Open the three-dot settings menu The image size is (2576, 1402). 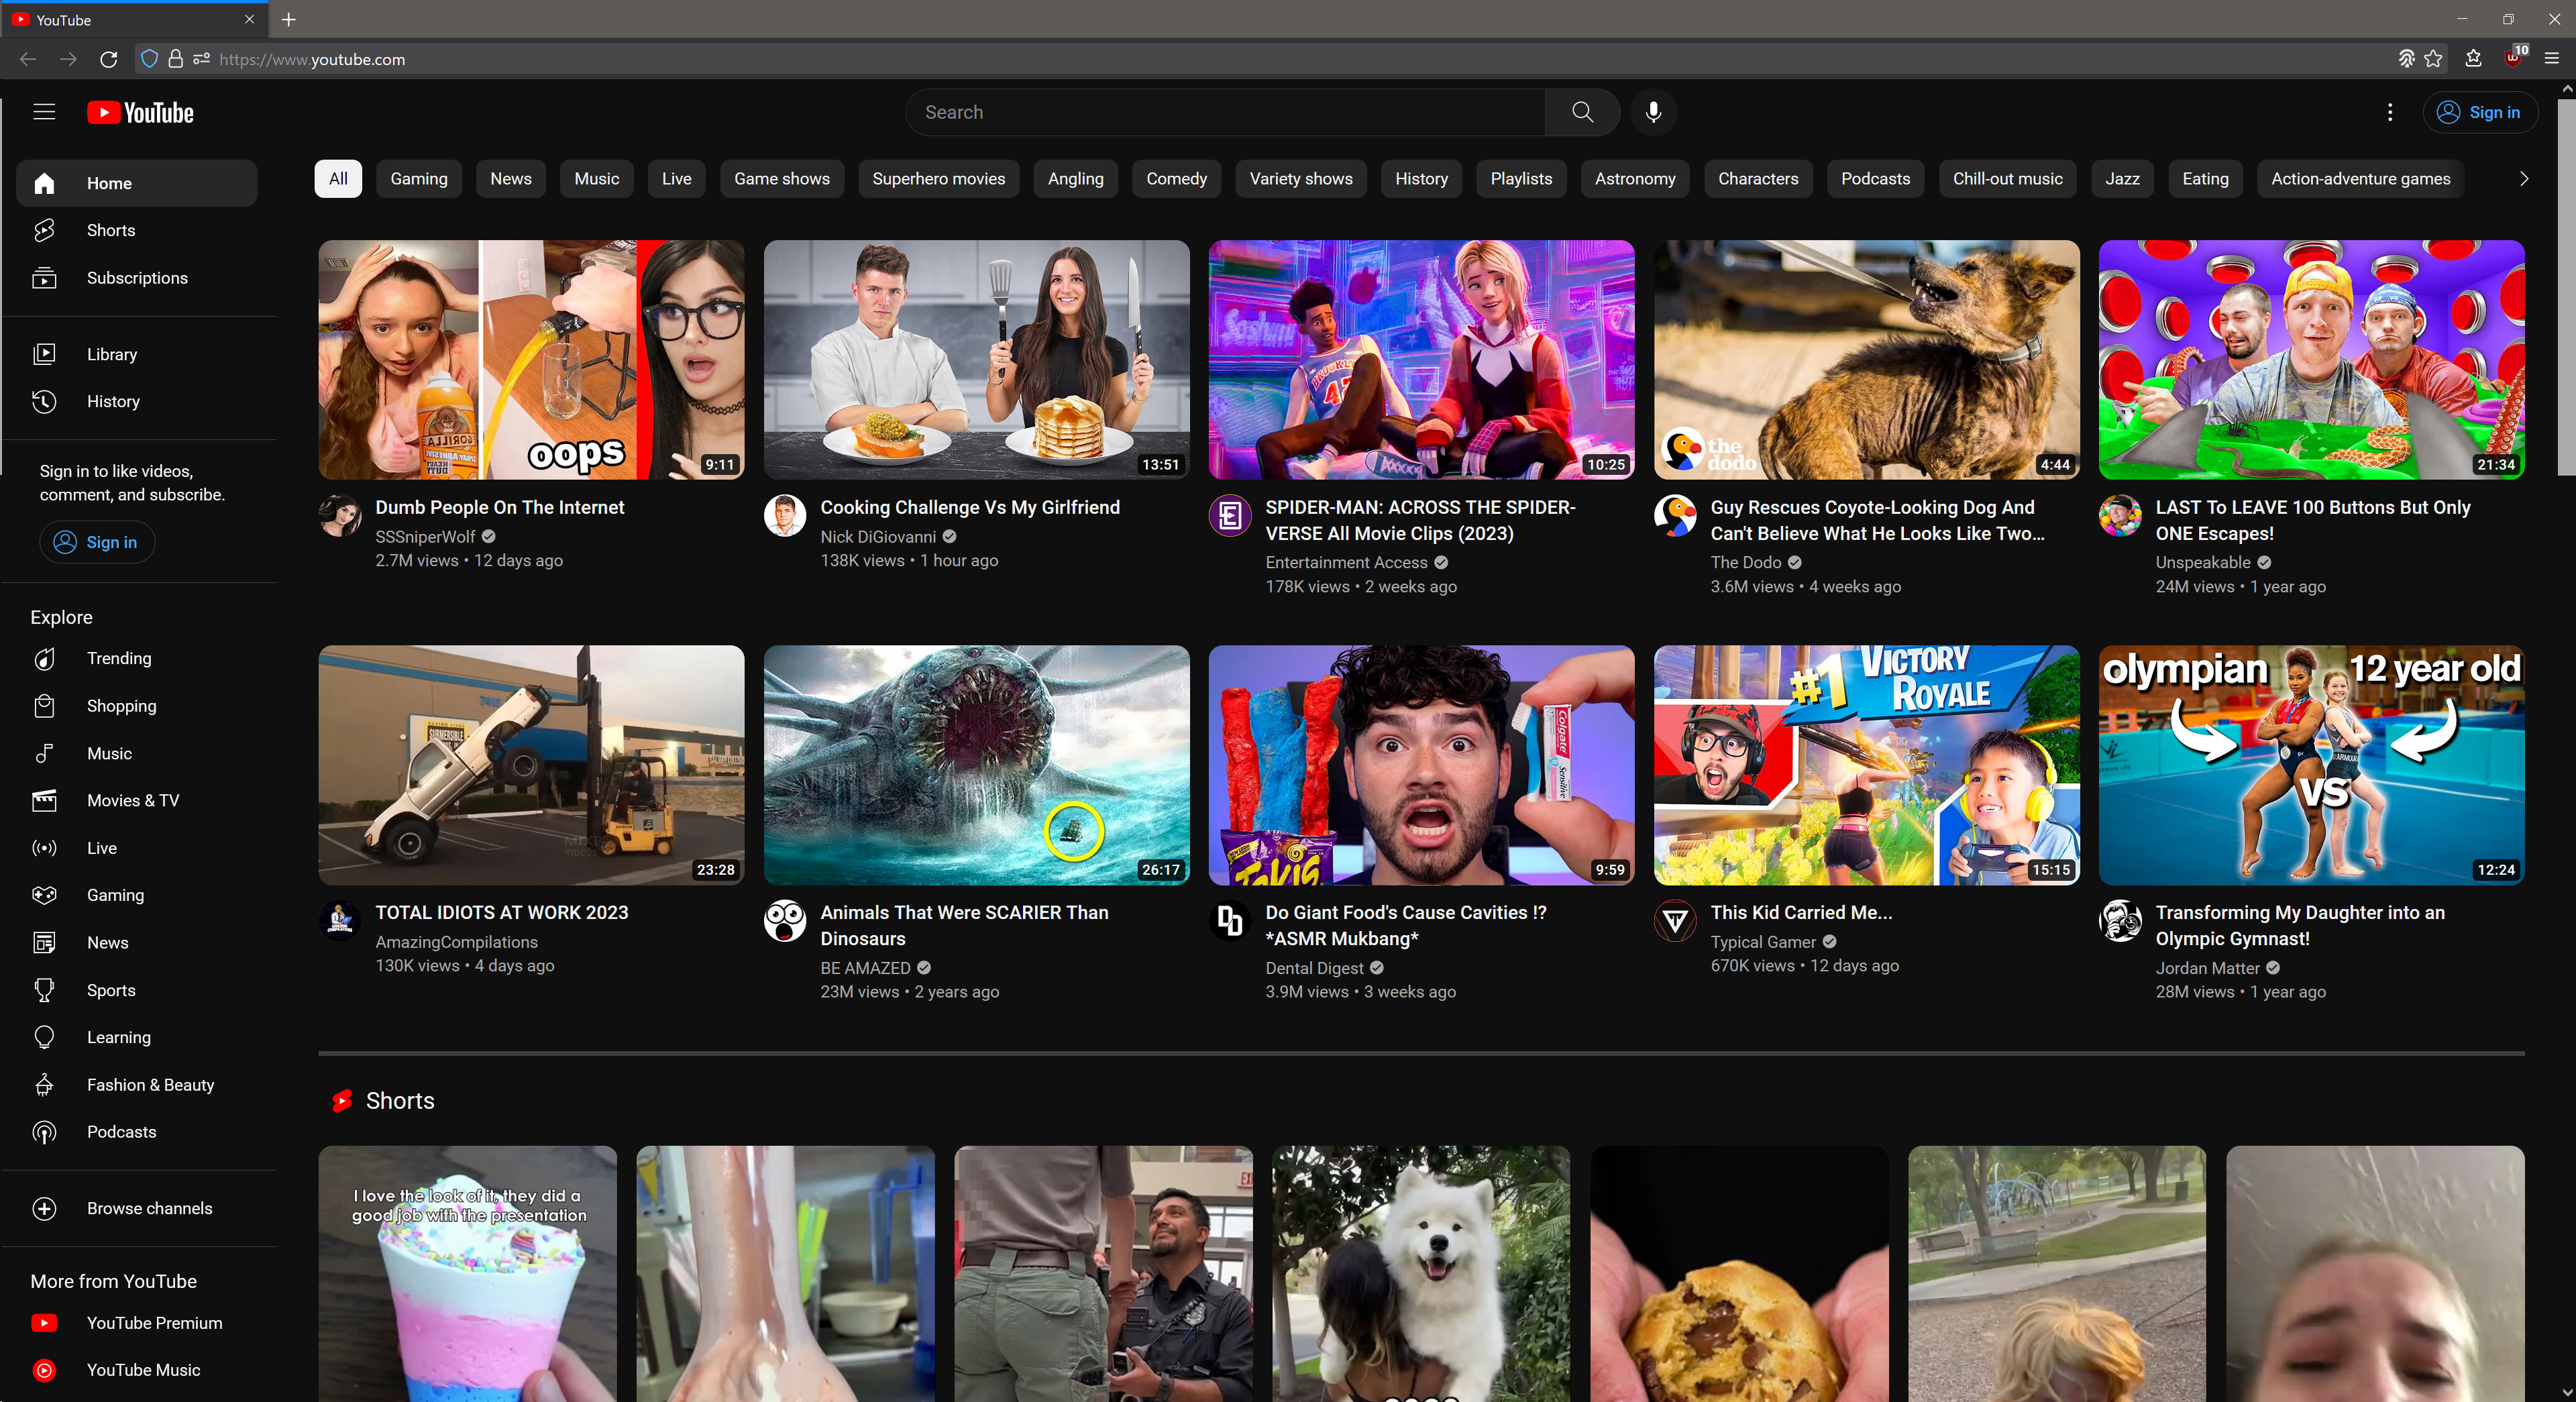click(2390, 112)
